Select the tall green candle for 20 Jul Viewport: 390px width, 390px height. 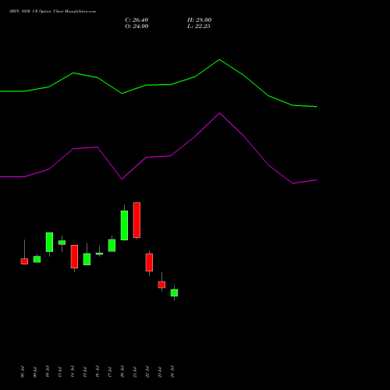tap(124, 225)
